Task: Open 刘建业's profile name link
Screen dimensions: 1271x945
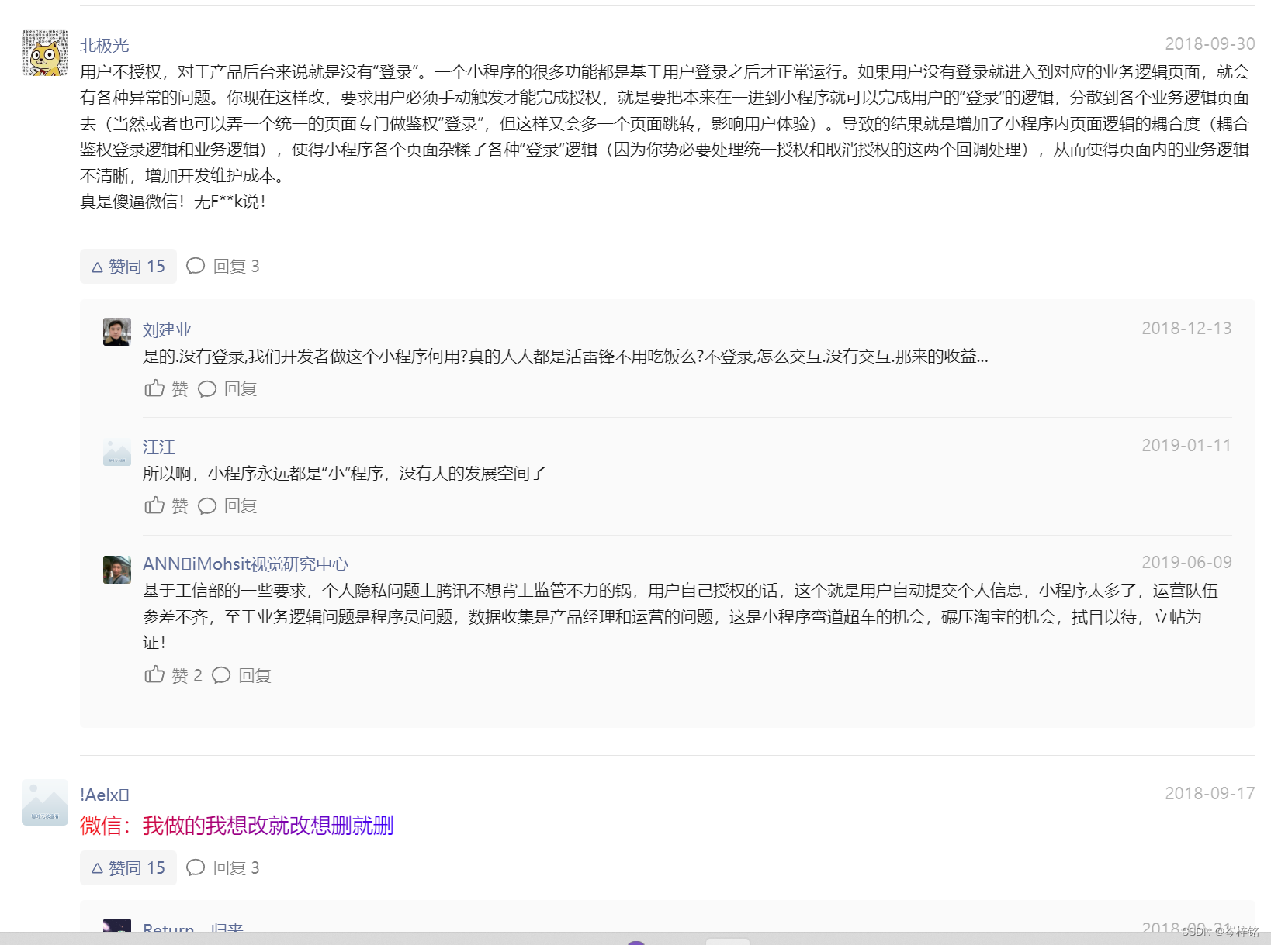Action: pyautogui.click(x=167, y=330)
